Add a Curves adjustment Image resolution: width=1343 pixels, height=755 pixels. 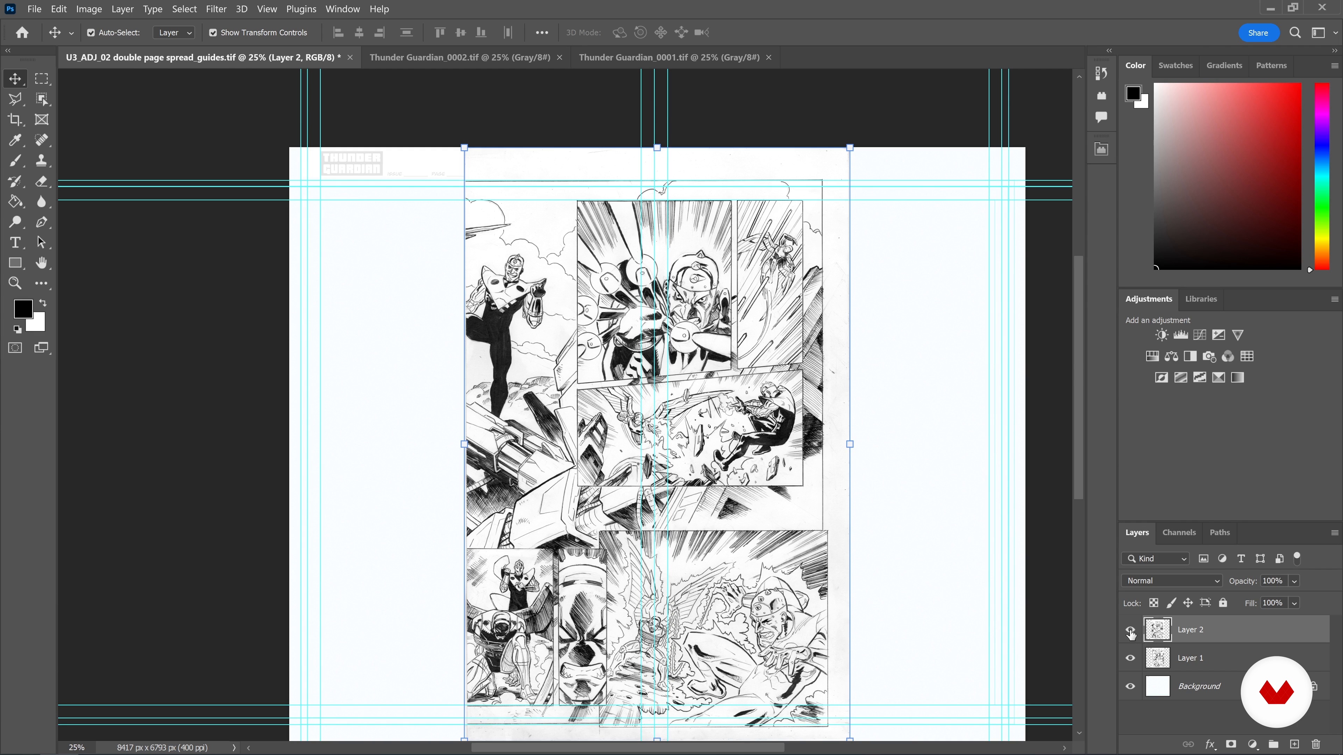tap(1200, 335)
